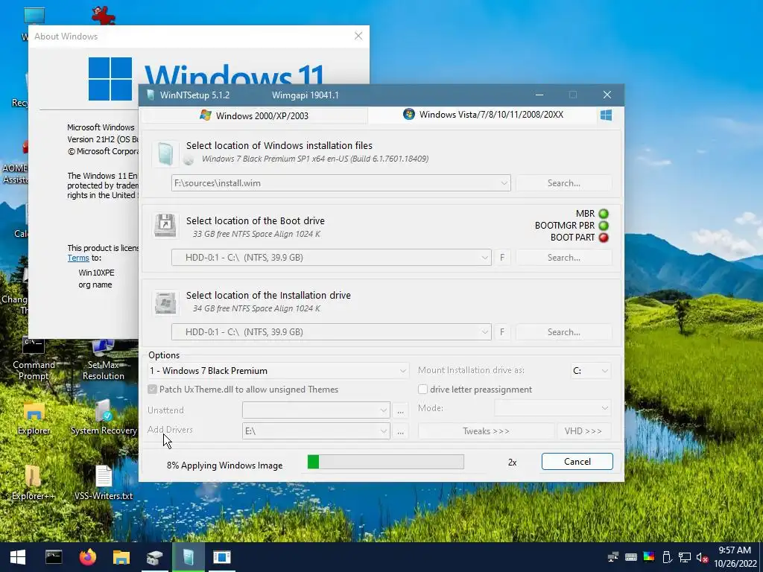
Task: Open the Add Drivers E:\ dropdown
Action: pyautogui.click(x=316, y=431)
